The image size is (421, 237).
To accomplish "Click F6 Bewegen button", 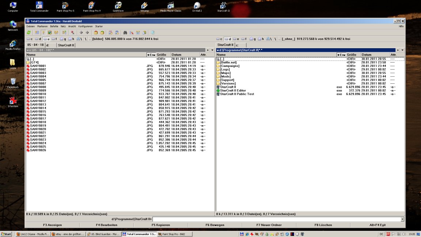I will [215, 225].
